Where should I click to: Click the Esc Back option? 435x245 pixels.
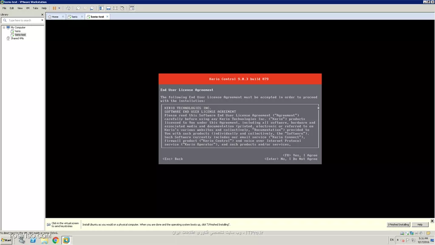click(x=172, y=159)
